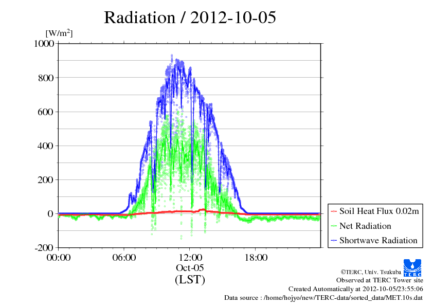Click the chart title 'Radiation / 2012-10-05'

coord(190,17)
